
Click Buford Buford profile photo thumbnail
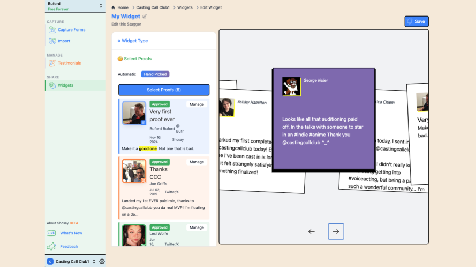tap(134, 113)
